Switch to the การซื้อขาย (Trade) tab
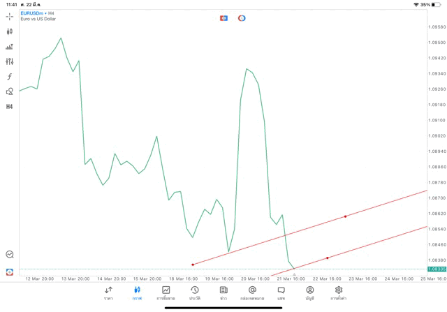 (166, 293)
